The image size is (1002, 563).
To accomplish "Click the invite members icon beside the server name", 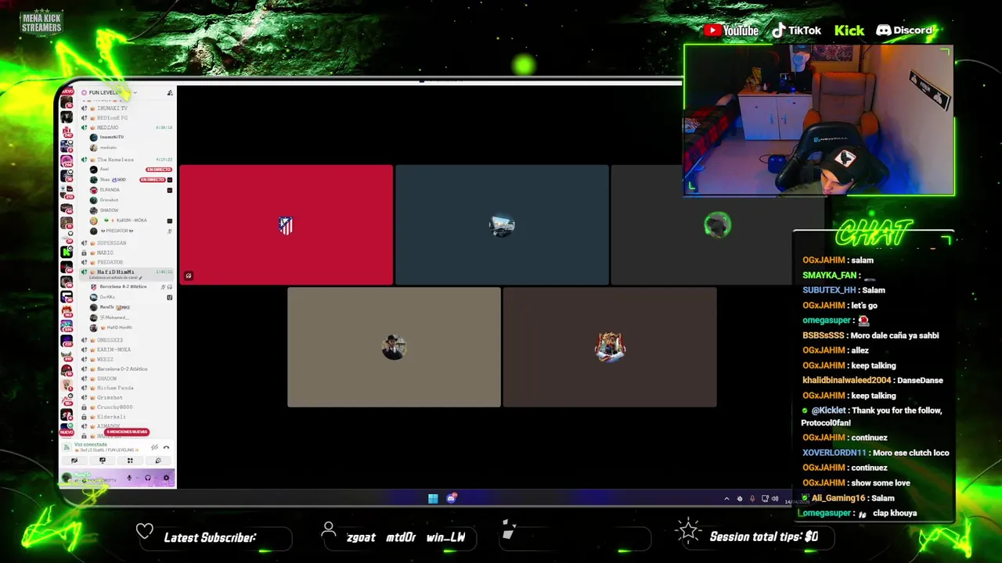I will (x=169, y=92).
